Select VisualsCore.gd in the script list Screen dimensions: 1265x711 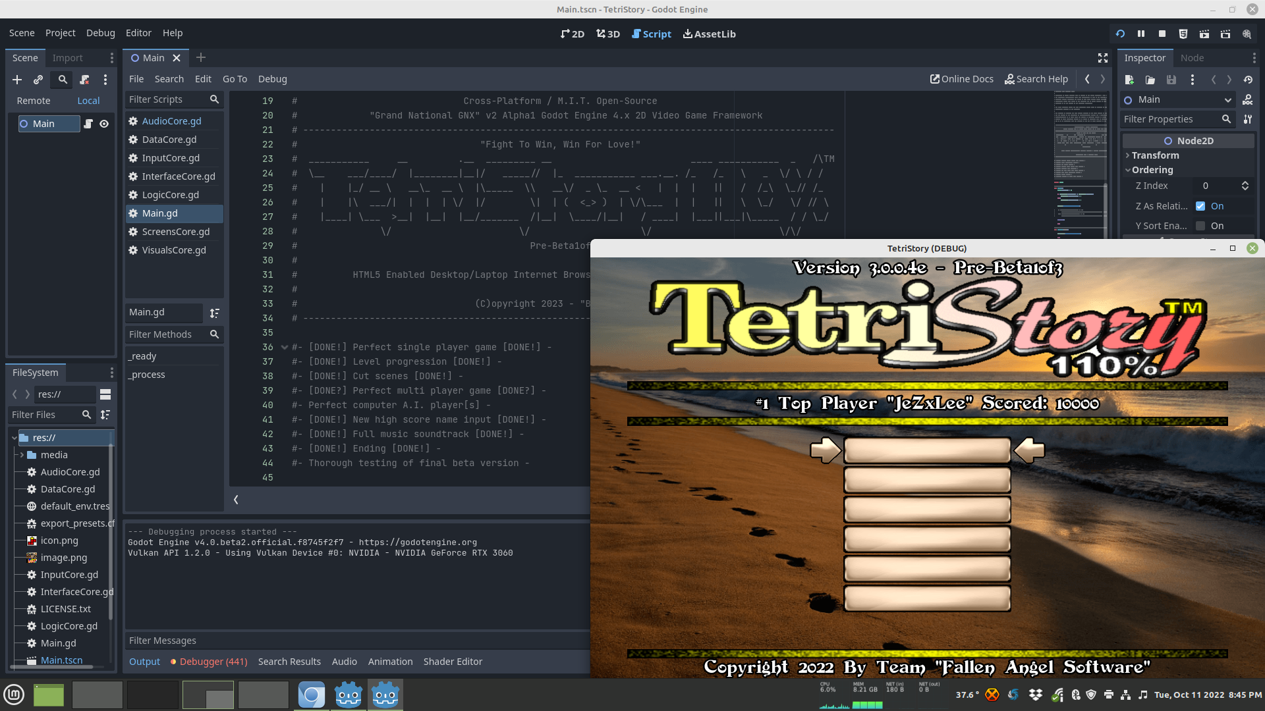point(174,250)
